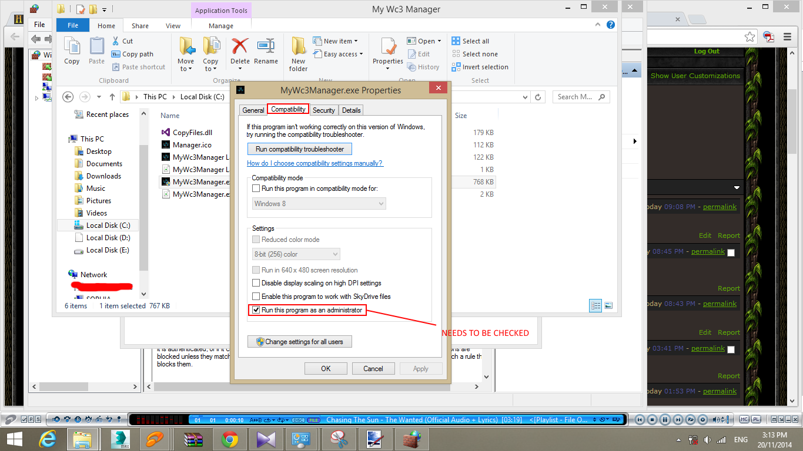Click the Search My Wc3 Manager box
This screenshot has height=451, width=803.
[x=581, y=97]
